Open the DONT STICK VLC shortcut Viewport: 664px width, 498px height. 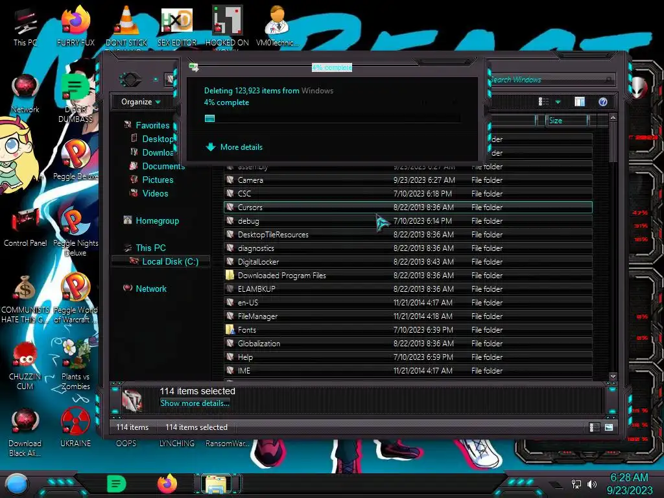(126, 26)
